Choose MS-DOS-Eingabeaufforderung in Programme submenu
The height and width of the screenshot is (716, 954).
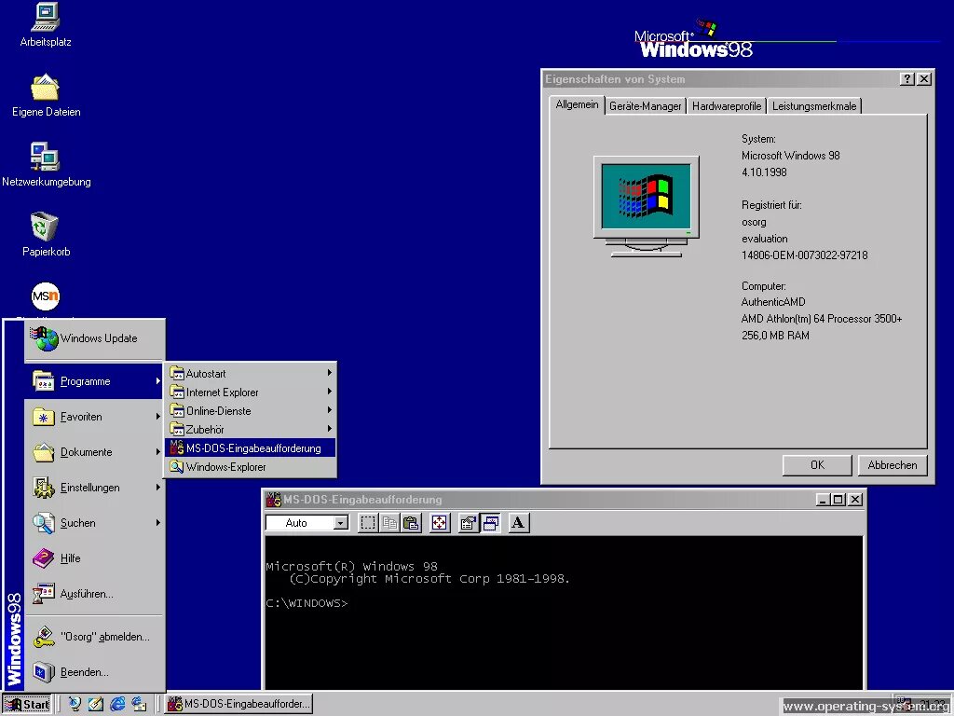[x=250, y=448]
